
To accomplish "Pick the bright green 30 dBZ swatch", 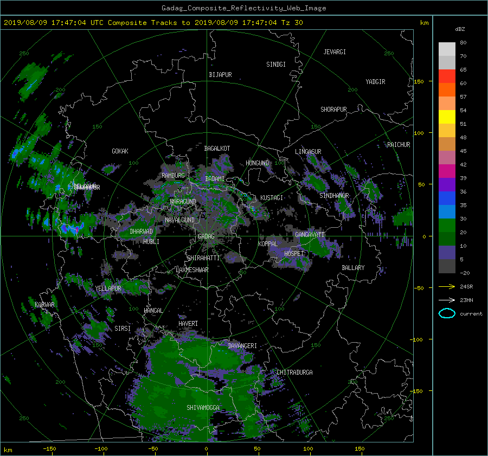I will point(447,225).
